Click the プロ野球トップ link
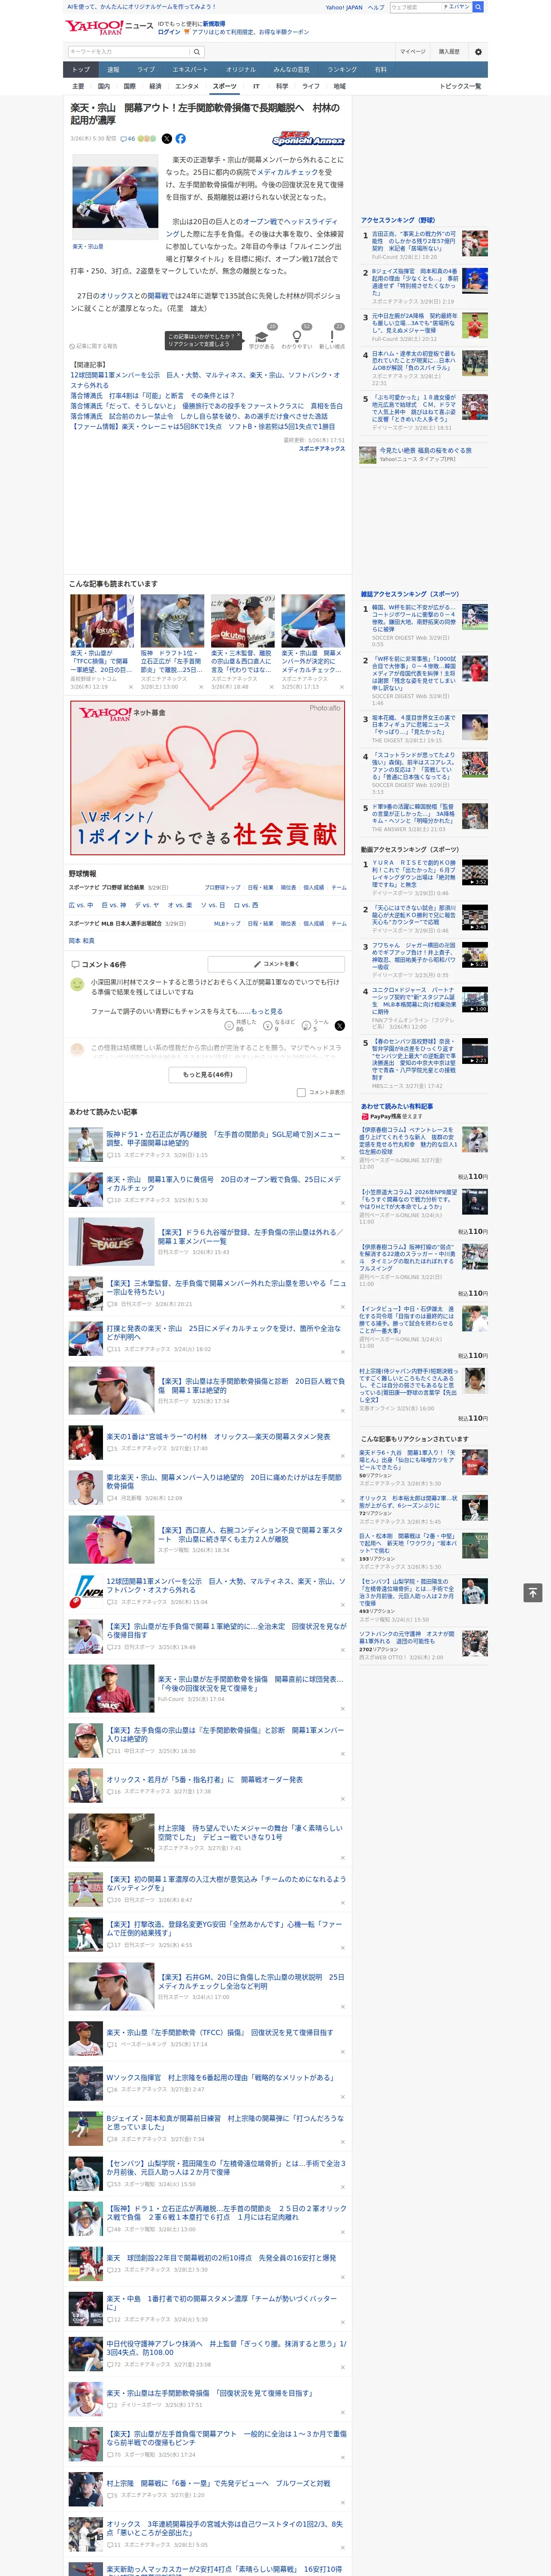Screen dimensions: 551x2576 pyautogui.click(x=222, y=887)
